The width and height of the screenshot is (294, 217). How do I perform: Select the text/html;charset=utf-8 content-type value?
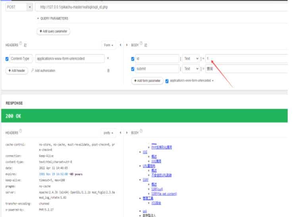56,162
